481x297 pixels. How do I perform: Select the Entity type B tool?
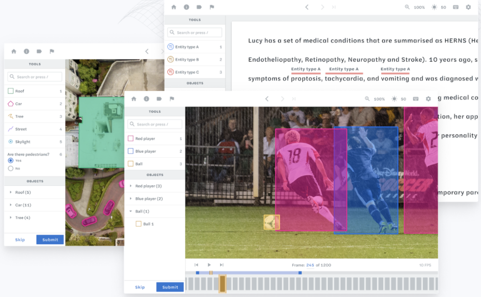click(187, 59)
